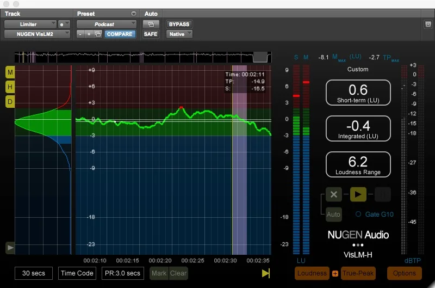Click the S short-term meter bar
The height and width of the screenshot is (288, 435).
pos(296,160)
